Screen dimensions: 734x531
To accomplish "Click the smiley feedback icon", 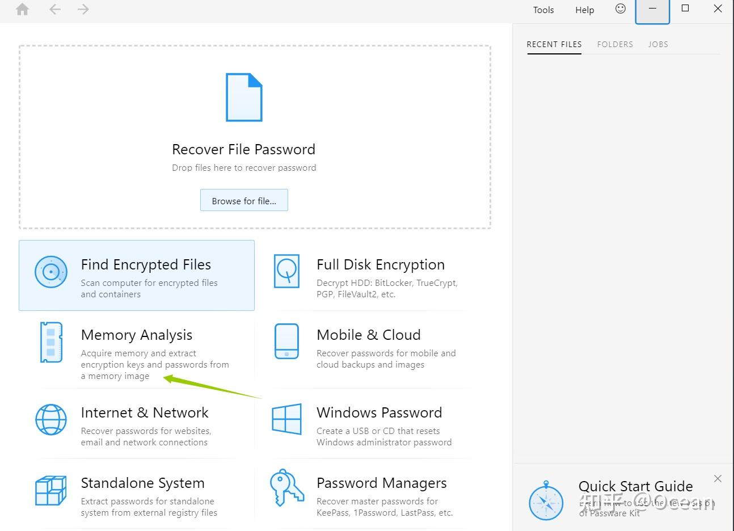I will click(621, 9).
